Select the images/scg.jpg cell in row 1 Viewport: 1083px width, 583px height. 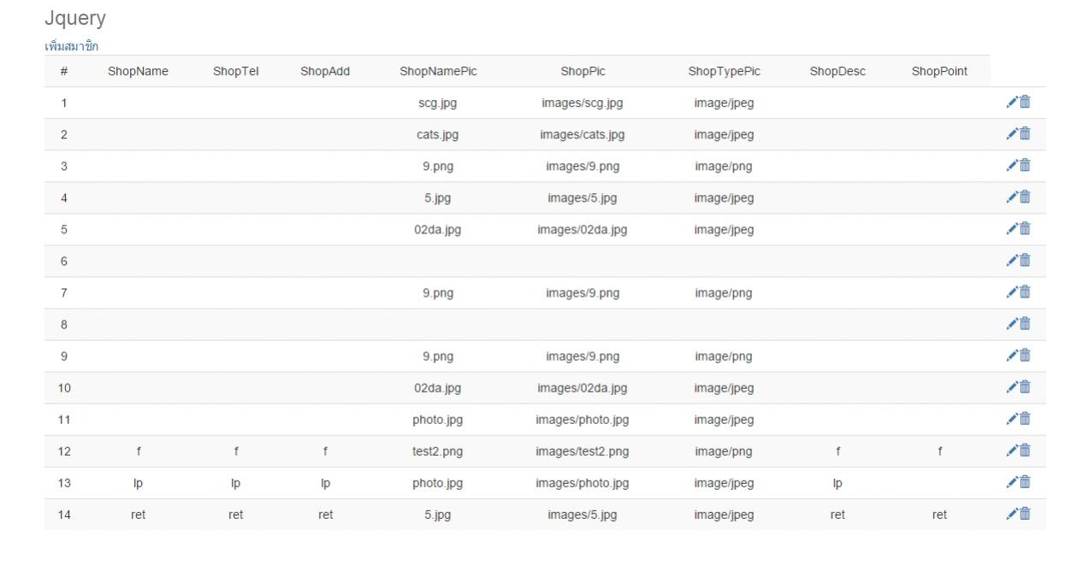[x=582, y=103]
